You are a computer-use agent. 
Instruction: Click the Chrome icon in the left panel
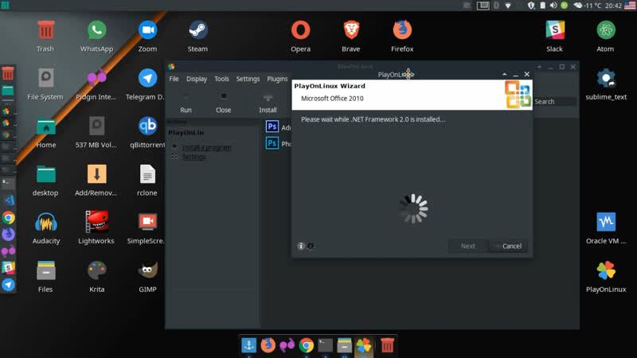(x=8, y=218)
